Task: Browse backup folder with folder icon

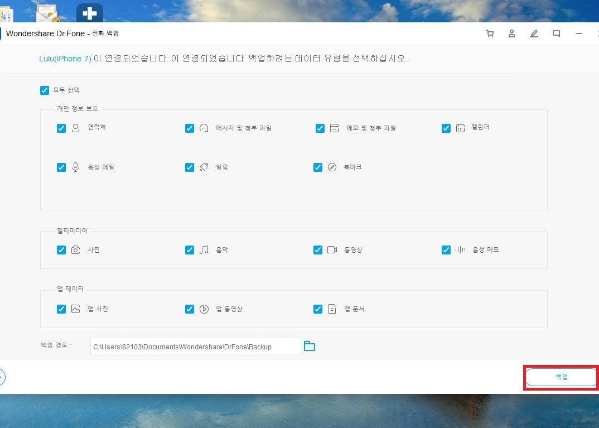Action: (310, 346)
